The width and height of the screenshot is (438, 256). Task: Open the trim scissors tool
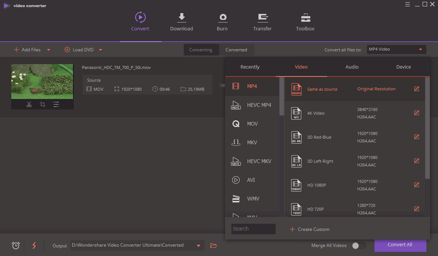29,105
